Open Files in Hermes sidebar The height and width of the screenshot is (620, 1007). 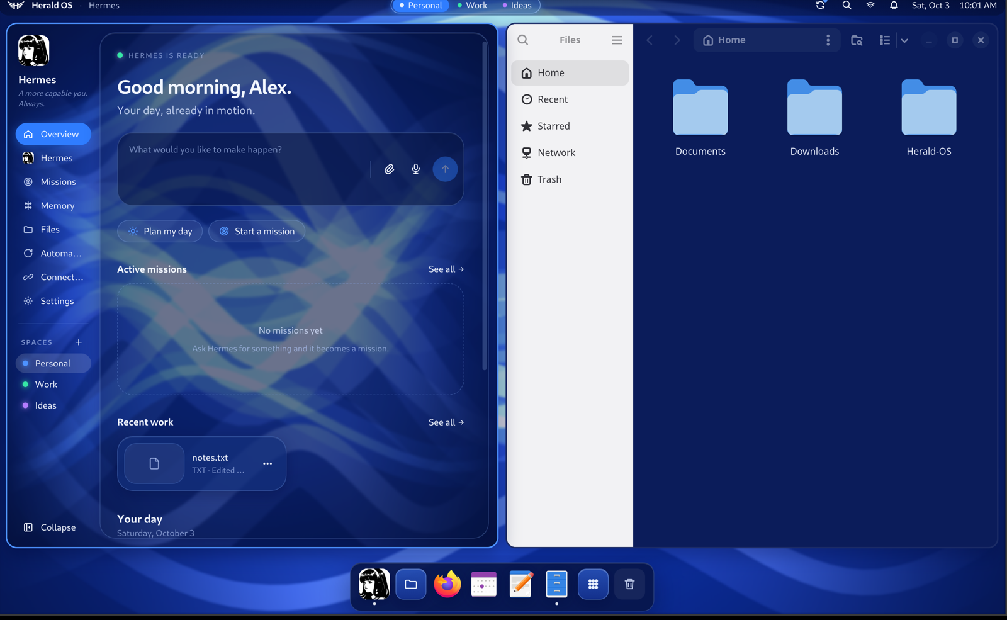pos(53,230)
